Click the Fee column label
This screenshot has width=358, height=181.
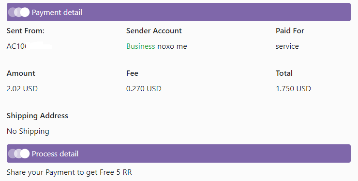(x=132, y=73)
